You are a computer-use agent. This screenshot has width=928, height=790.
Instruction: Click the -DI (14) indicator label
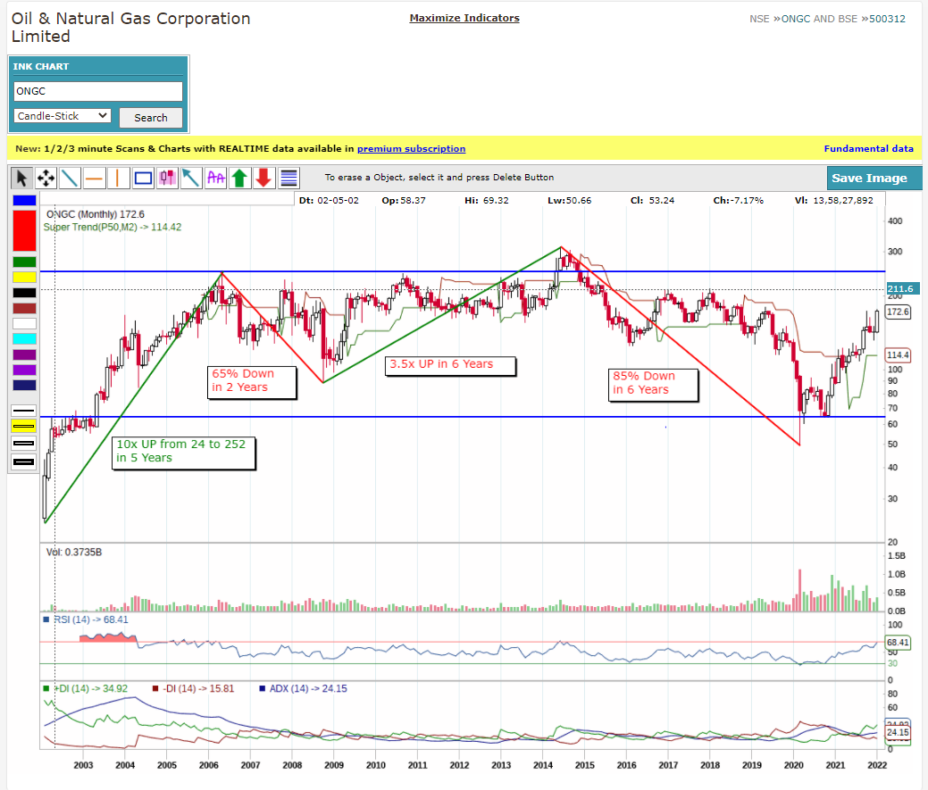coord(193,689)
